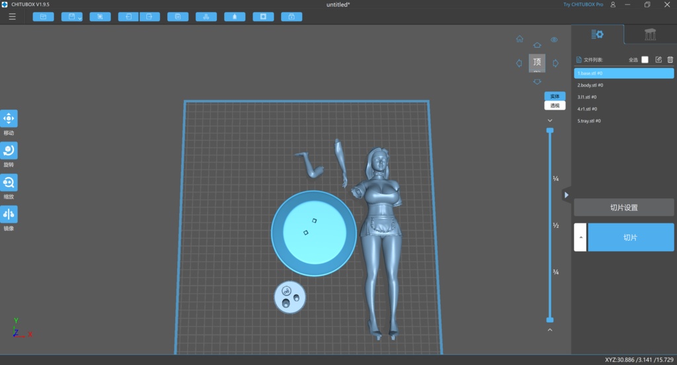Click the top (顶) view cube face
The height and width of the screenshot is (365, 677).
[x=537, y=63]
